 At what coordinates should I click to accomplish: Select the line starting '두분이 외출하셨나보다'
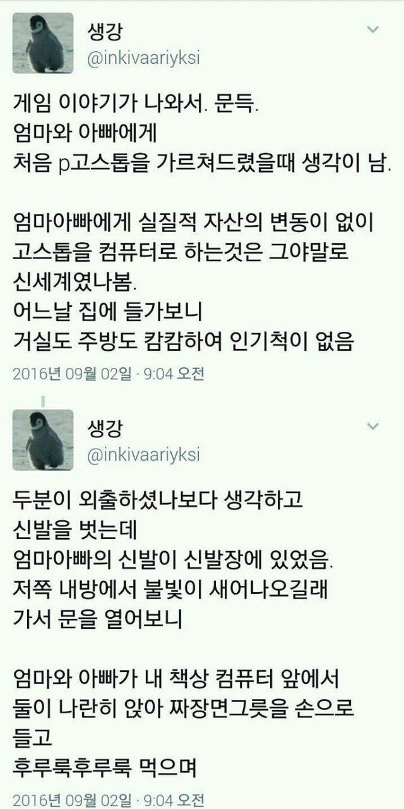pos(158,502)
